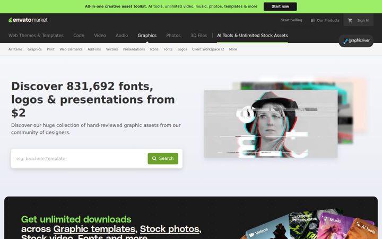The image size is (382, 239).
Task: Open AI Tools & Unlimited Stock Assets
Action: [253, 36]
